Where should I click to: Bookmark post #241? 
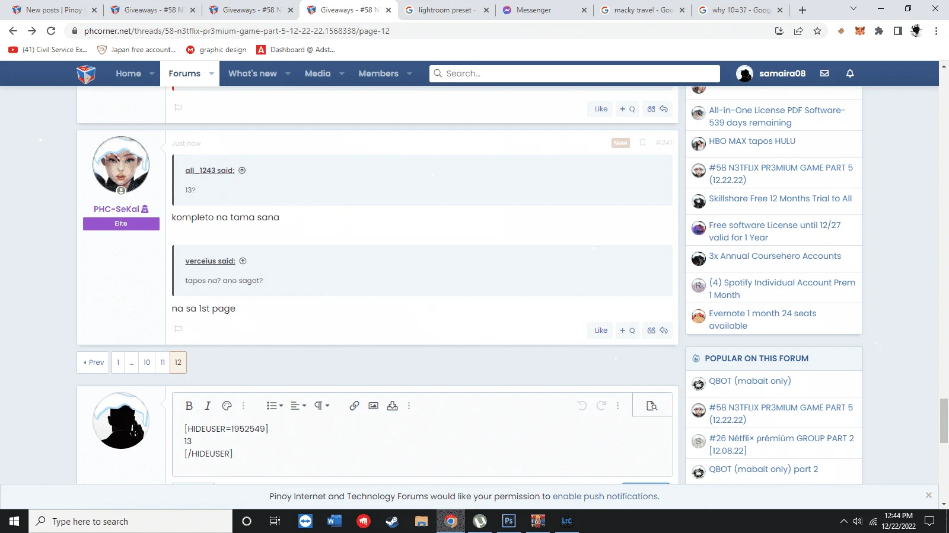(x=642, y=143)
